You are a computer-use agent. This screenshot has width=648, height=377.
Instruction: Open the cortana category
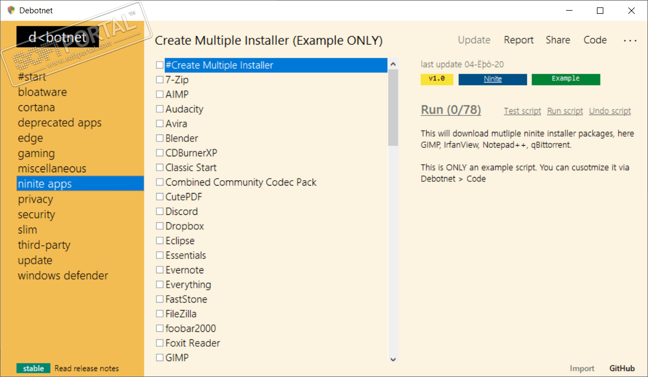(x=36, y=107)
